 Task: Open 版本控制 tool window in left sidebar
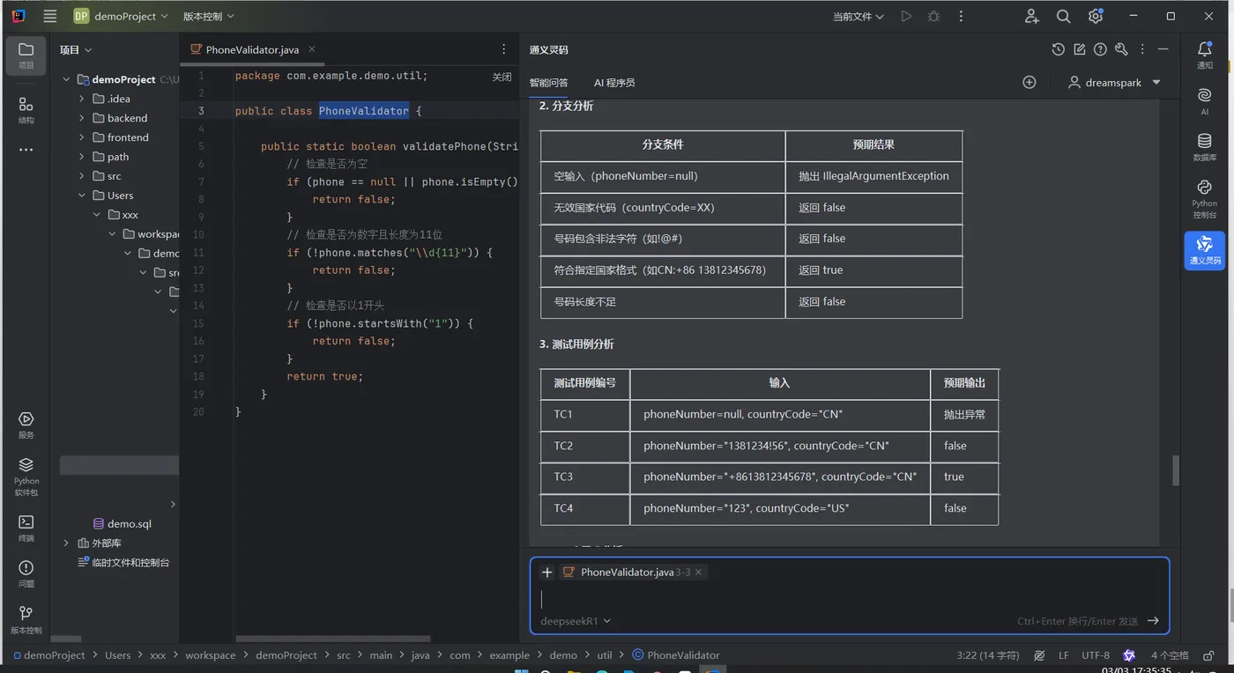pyautogui.click(x=26, y=619)
